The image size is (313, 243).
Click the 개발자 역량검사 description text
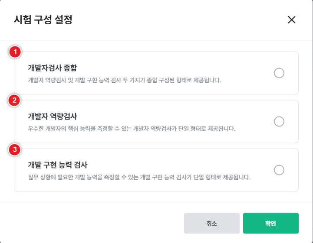click(132, 129)
